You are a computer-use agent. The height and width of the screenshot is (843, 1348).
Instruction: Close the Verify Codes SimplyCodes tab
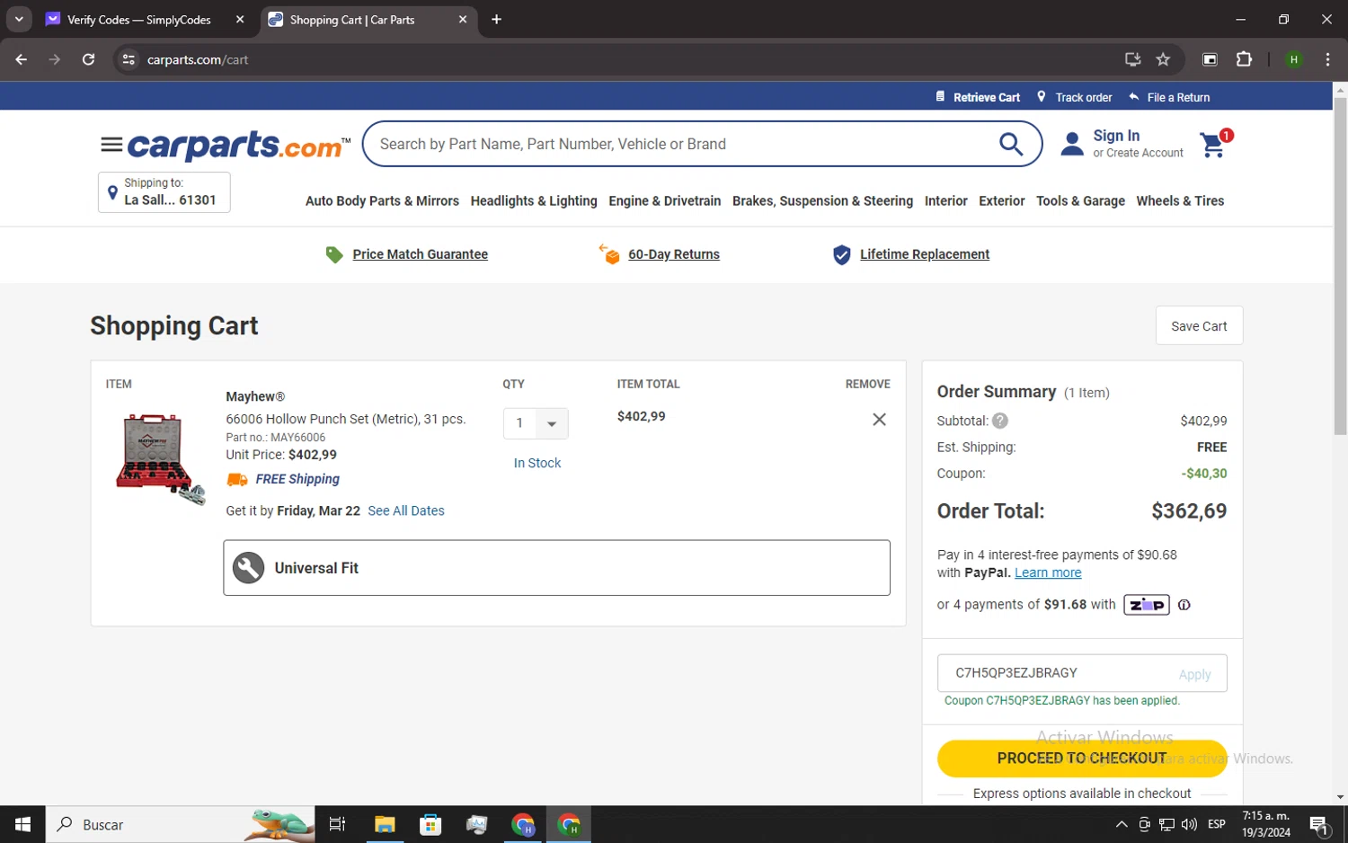(x=240, y=19)
